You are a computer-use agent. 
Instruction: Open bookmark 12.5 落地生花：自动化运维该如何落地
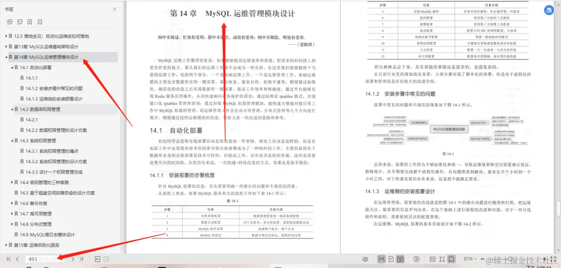[x=52, y=36]
